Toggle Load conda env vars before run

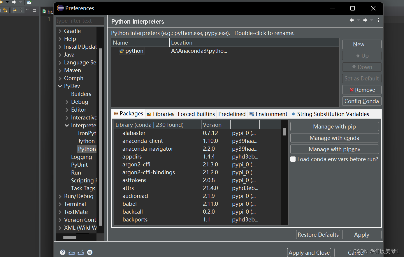tap(293, 159)
